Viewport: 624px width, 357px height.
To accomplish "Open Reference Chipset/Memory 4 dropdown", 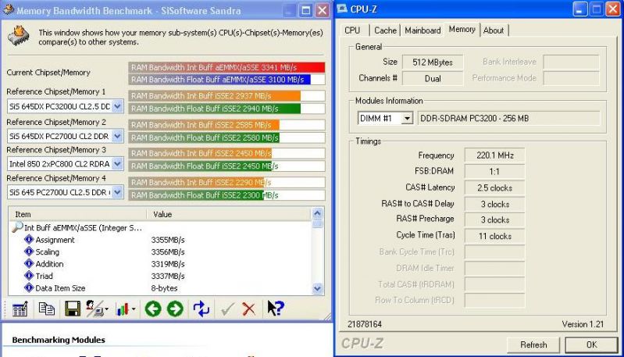I will [x=117, y=192].
